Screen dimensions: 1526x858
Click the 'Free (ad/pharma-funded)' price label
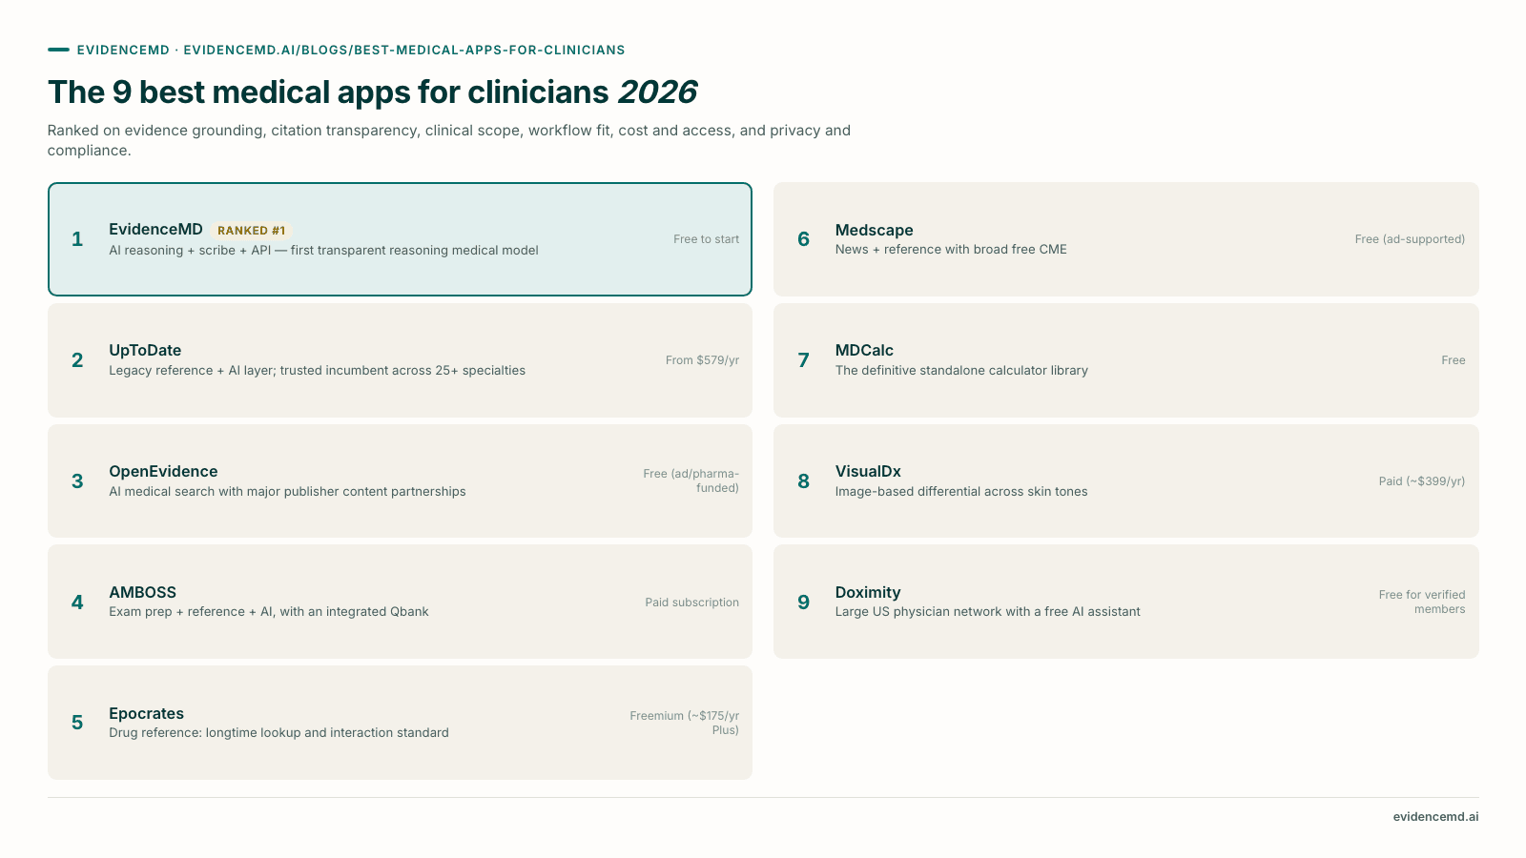[691, 480]
